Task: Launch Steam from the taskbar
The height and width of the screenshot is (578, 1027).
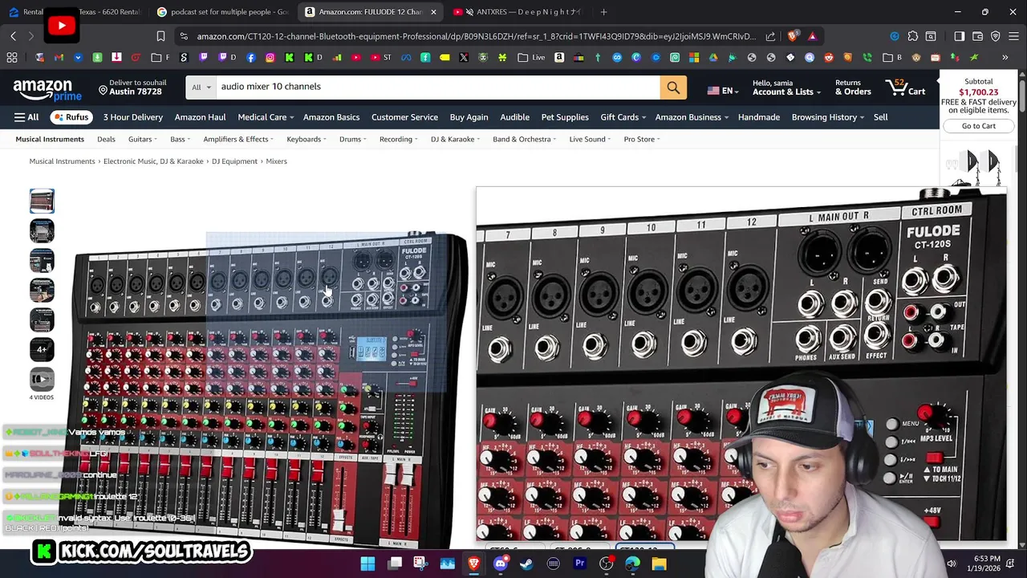Action: pos(526,564)
